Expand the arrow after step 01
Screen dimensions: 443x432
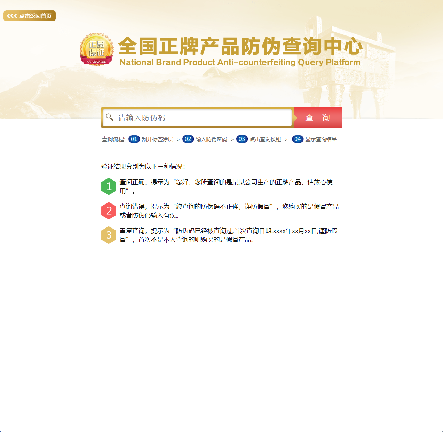(x=178, y=139)
